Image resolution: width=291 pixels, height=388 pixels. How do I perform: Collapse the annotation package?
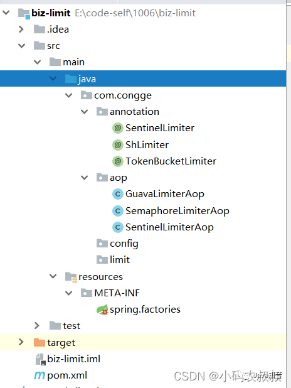[84, 112]
